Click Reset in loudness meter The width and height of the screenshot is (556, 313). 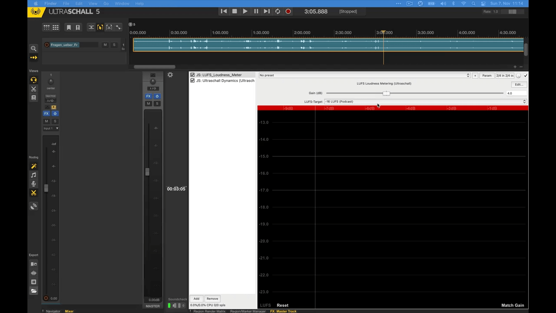pos(282,305)
